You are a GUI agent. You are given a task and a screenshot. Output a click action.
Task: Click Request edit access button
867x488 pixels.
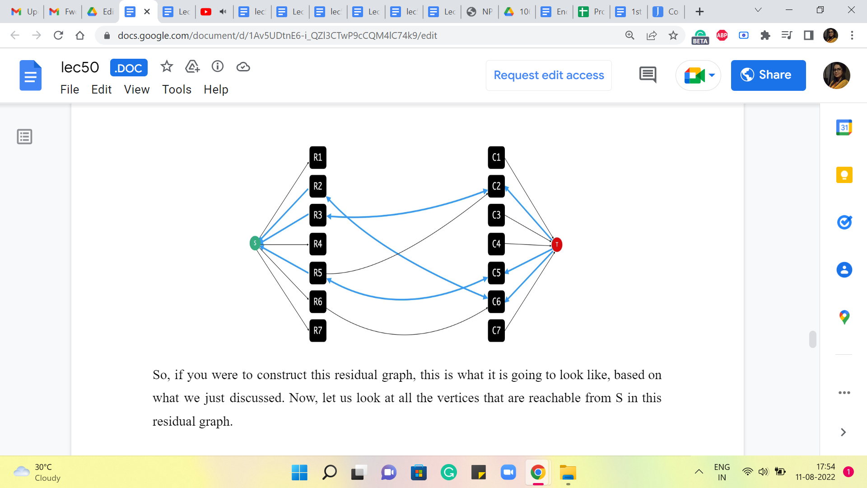pyautogui.click(x=549, y=75)
